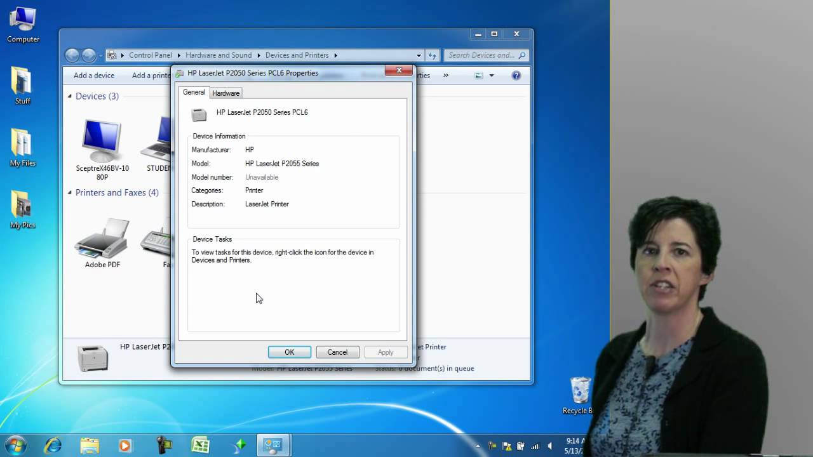The height and width of the screenshot is (457, 813).
Task: Open address bar history dropdown
Action: click(x=419, y=55)
